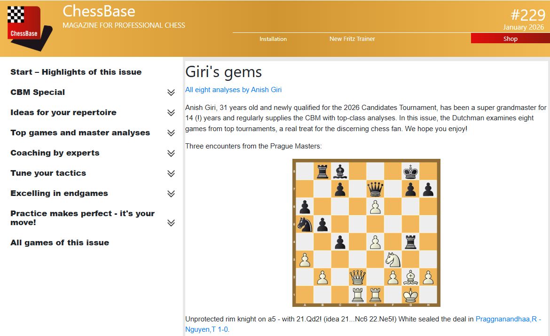This screenshot has height=336, width=550.
Task: Select the white queen on d2
Action: 358,278
